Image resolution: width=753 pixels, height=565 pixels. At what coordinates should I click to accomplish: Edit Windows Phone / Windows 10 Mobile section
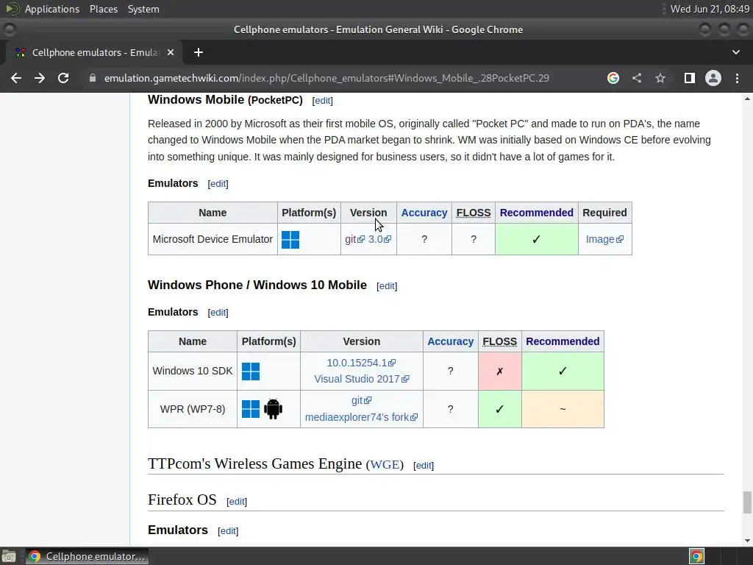[387, 286]
